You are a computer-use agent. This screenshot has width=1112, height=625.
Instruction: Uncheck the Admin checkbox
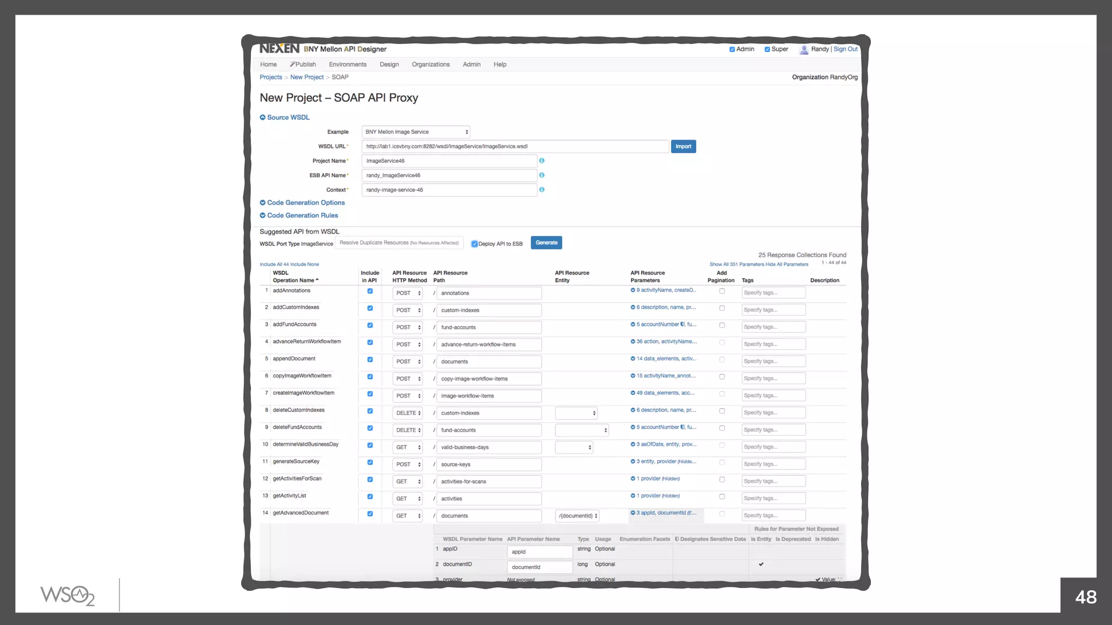click(x=732, y=49)
